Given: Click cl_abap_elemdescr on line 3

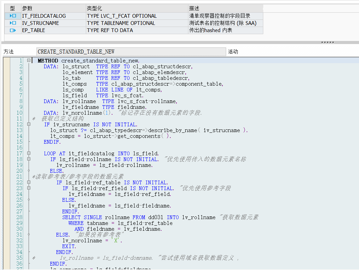Looking at the screenshot, I should [x=159, y=72].
